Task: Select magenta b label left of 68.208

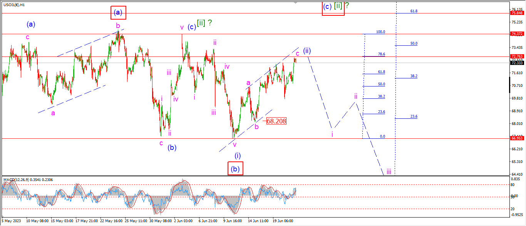Action: tap(256, 127)
